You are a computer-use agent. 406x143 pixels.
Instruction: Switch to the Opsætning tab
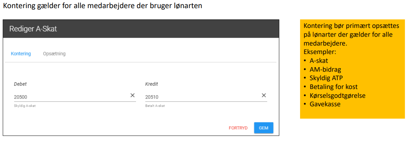(54, 54)
